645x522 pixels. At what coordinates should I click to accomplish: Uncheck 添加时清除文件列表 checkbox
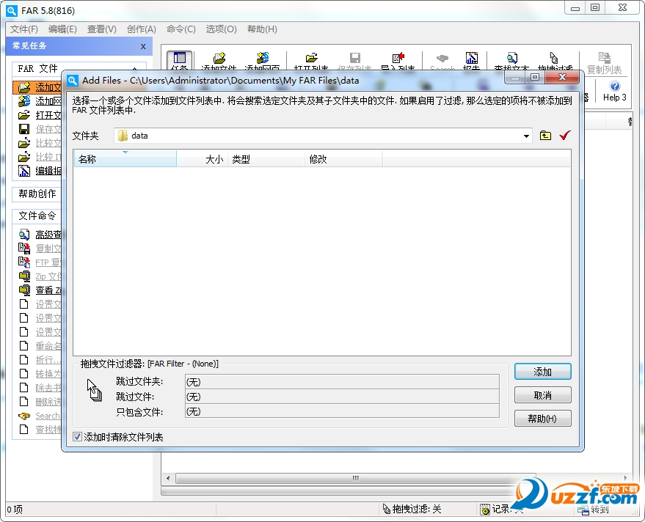pos(78,437)
